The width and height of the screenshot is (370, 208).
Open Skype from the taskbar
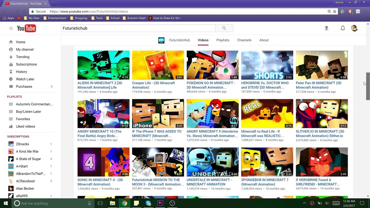point(148,203)
